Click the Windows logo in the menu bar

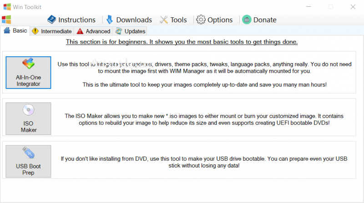[x=6, y=20]
